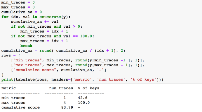Click the 'metric' header string in the code
Image resolution: width=202 pixels, height=112 pixels.
(82, 80)
